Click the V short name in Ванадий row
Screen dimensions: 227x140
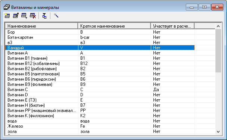coord(115,48)
